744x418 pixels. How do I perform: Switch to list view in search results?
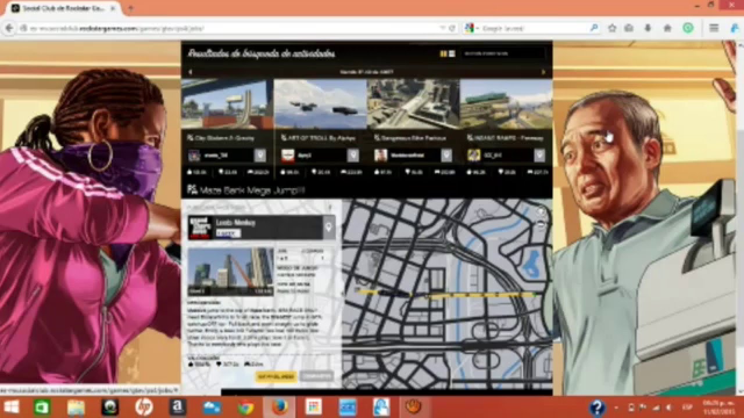pos(452,53)
